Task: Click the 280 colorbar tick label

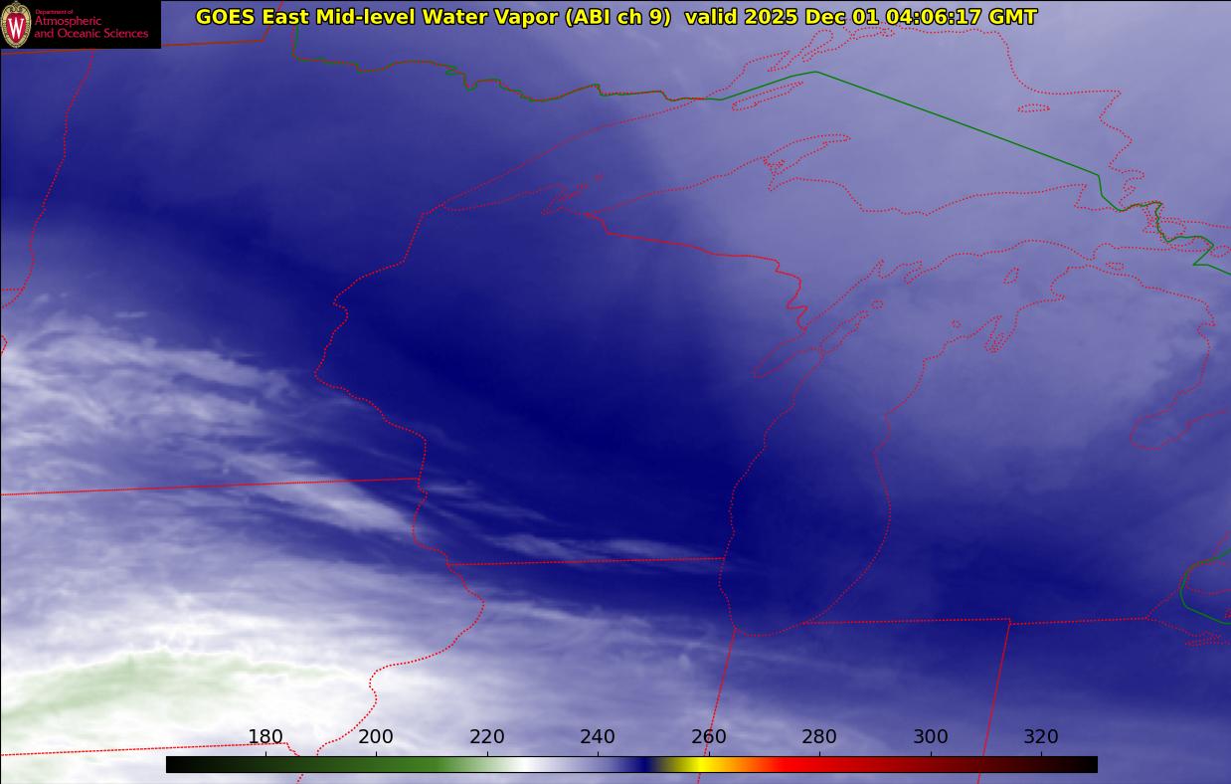Action: coord(819,737)
